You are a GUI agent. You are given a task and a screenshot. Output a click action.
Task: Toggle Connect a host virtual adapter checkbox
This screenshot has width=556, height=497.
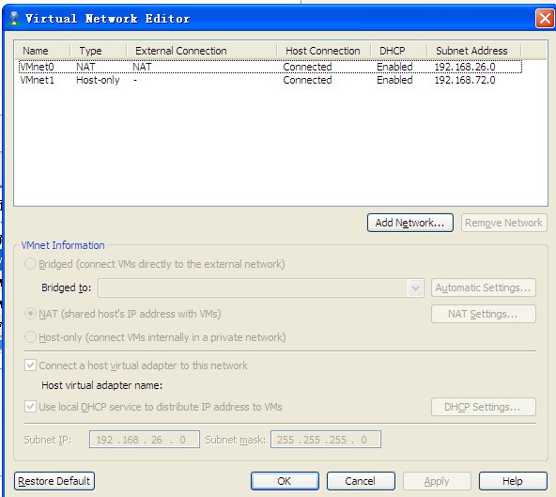(x=30, y=365)
